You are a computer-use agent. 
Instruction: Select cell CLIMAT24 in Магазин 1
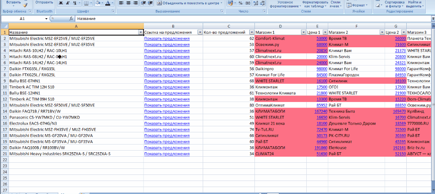click(x=281, y=154)
